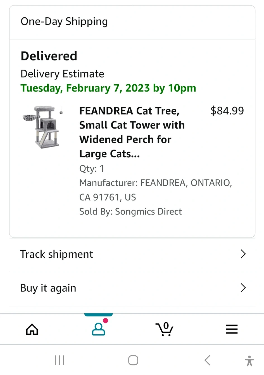Screen dimensions: 264x375
Task: Tap One-Day Shipping header
Action: 64,22
